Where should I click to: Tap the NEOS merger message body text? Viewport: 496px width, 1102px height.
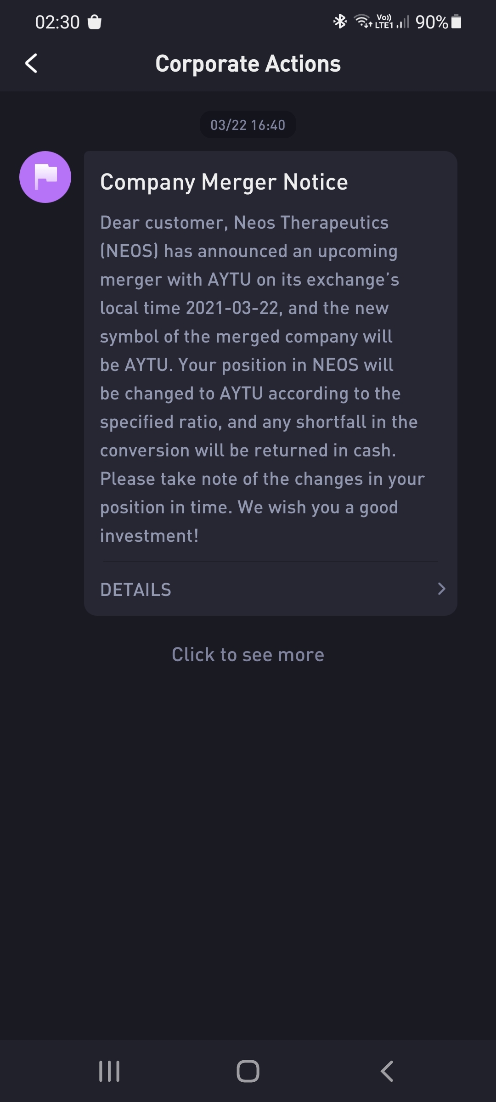point(262,379)
